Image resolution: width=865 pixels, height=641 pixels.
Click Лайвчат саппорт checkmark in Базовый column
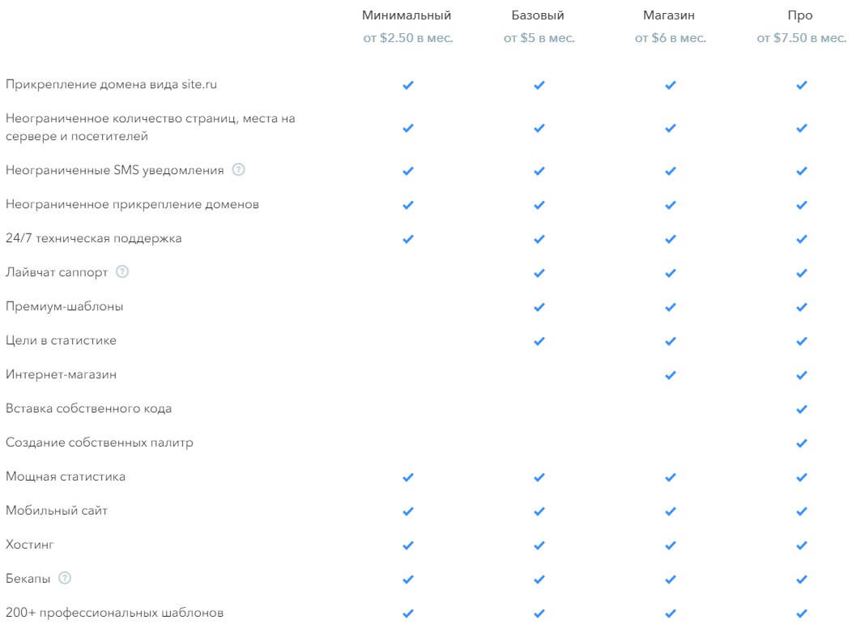(x=539, y=273)
